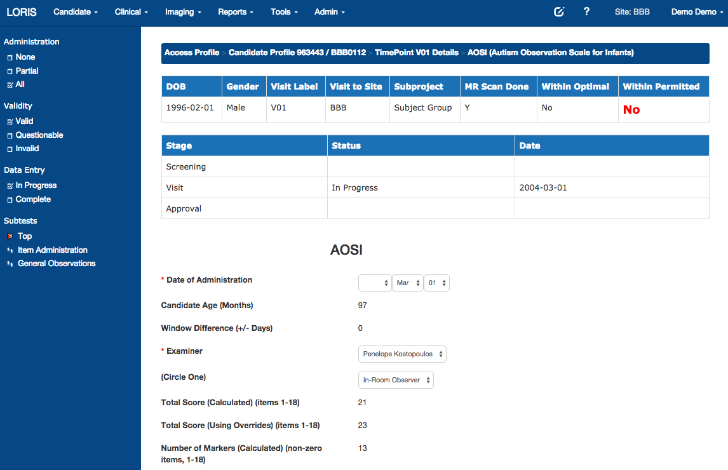
Task: Click the Top subtest icon
Action: 10,236
